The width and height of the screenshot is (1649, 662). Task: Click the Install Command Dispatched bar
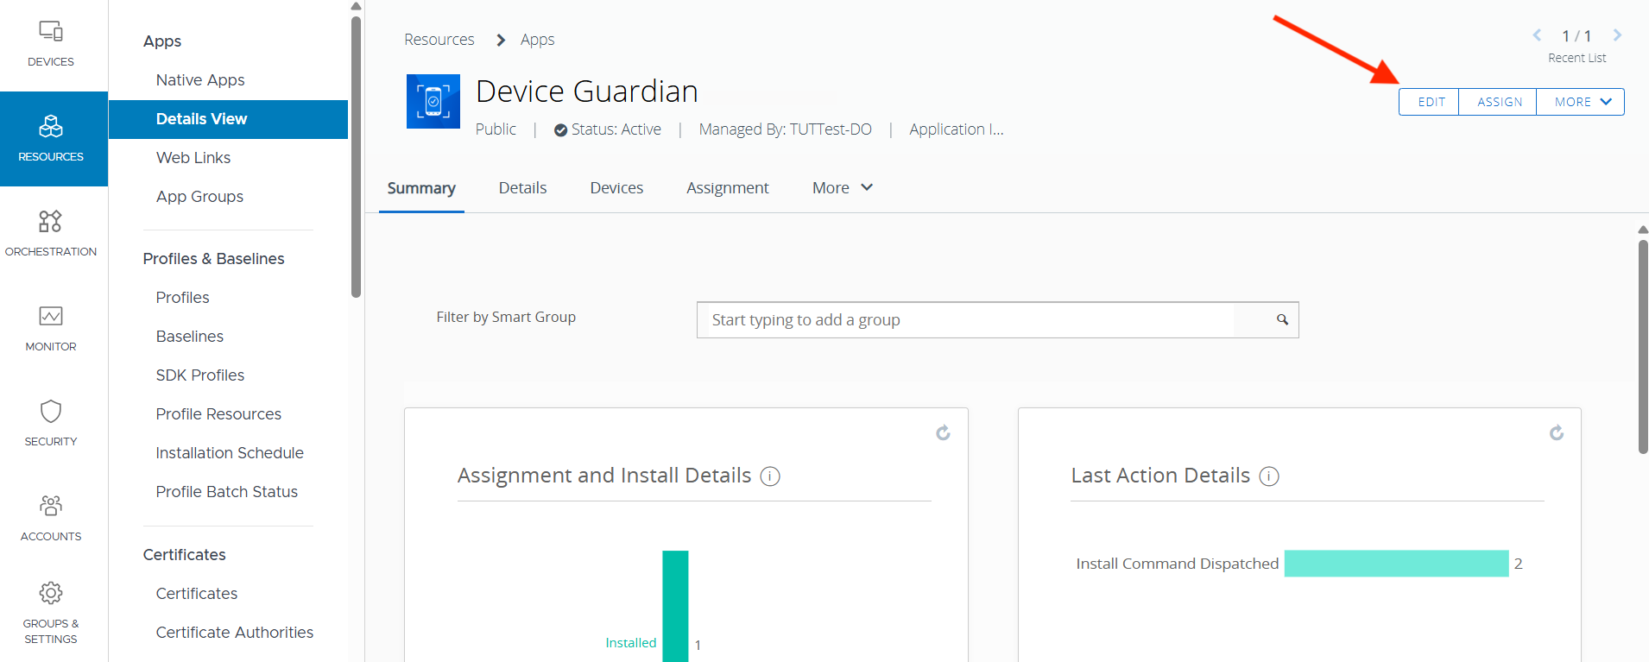tap(1395, 564)
